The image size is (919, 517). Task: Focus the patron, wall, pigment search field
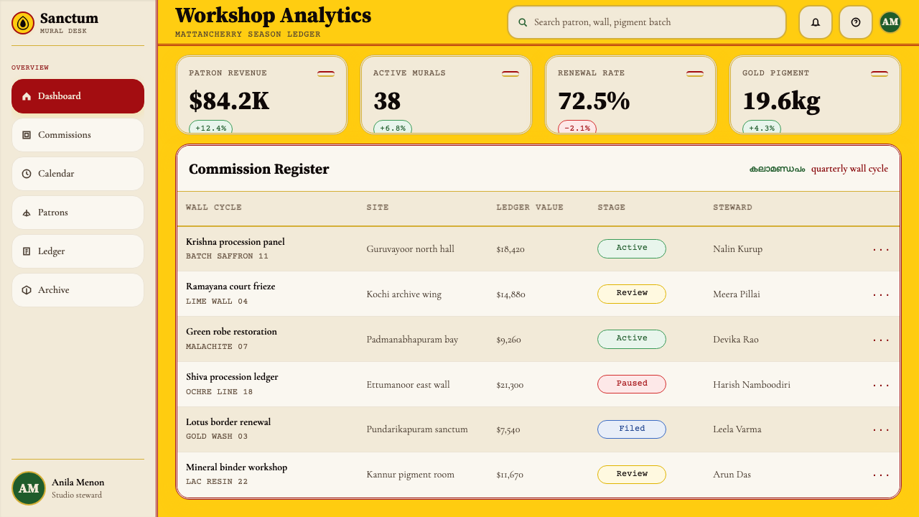pos(647,22)
